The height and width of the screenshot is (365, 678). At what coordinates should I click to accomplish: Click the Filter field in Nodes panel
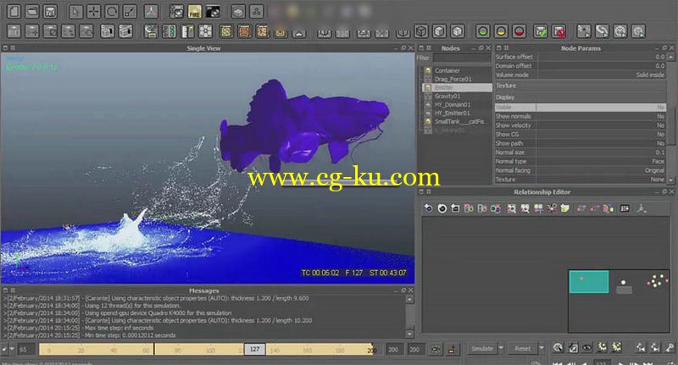tap(462, 58)
